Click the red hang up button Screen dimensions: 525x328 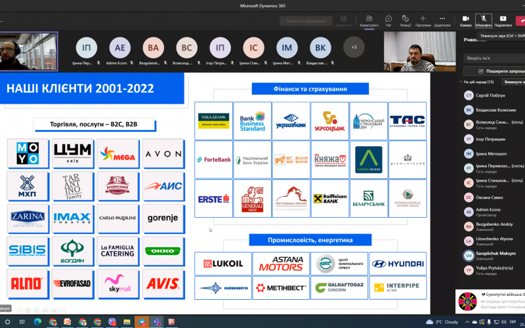(520, 21)
